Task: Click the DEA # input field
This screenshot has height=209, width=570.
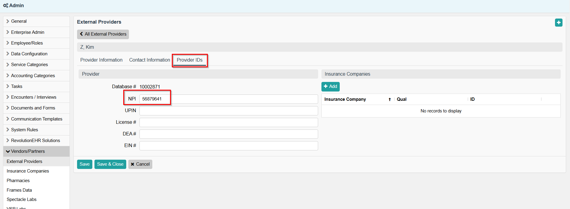Action: [228, 134]
